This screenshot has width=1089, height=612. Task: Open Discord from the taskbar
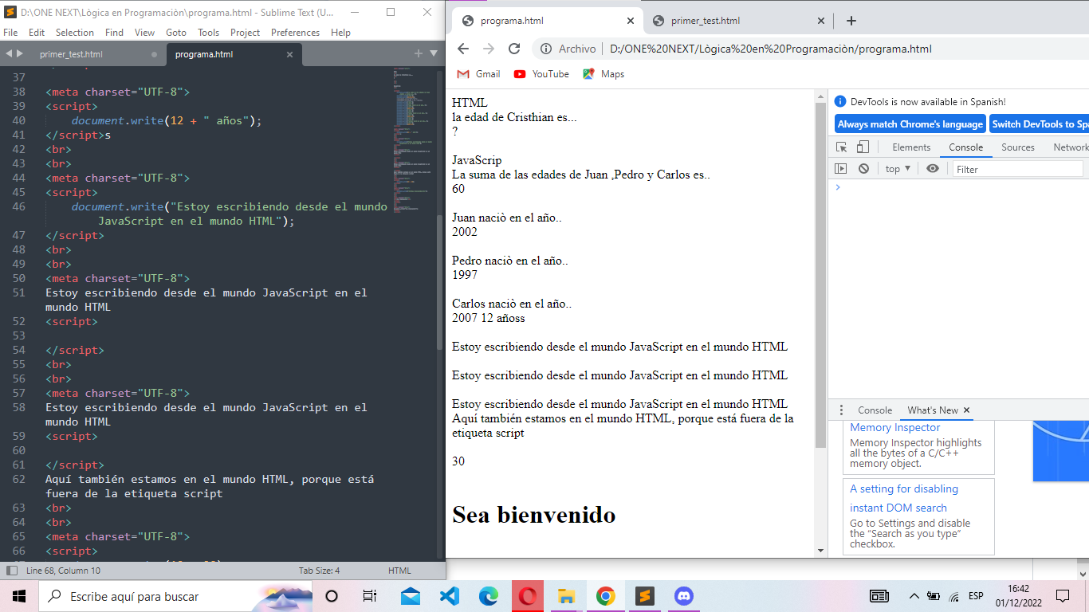[683, 596]
